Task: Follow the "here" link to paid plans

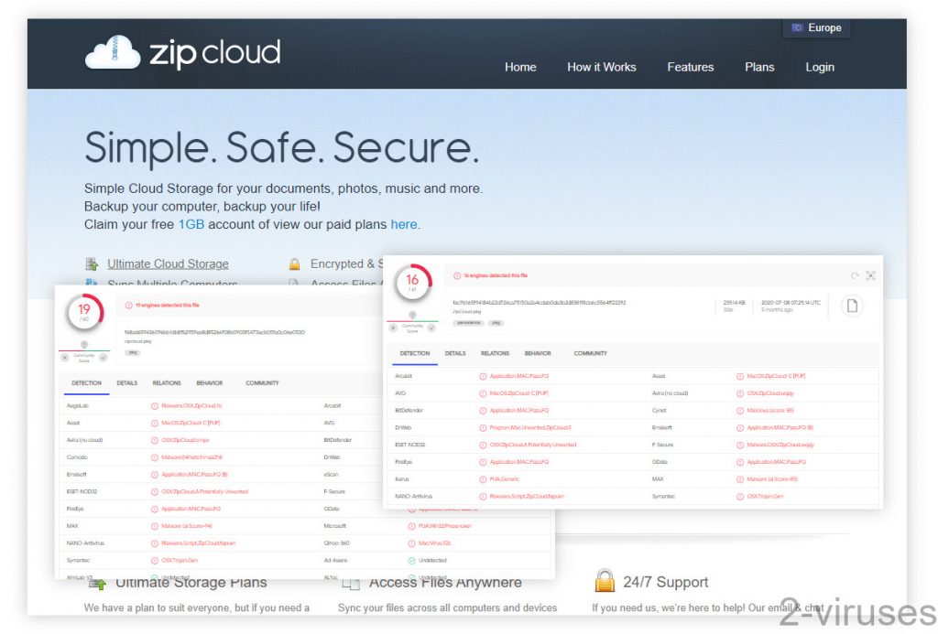Action: tap(403, 224)
